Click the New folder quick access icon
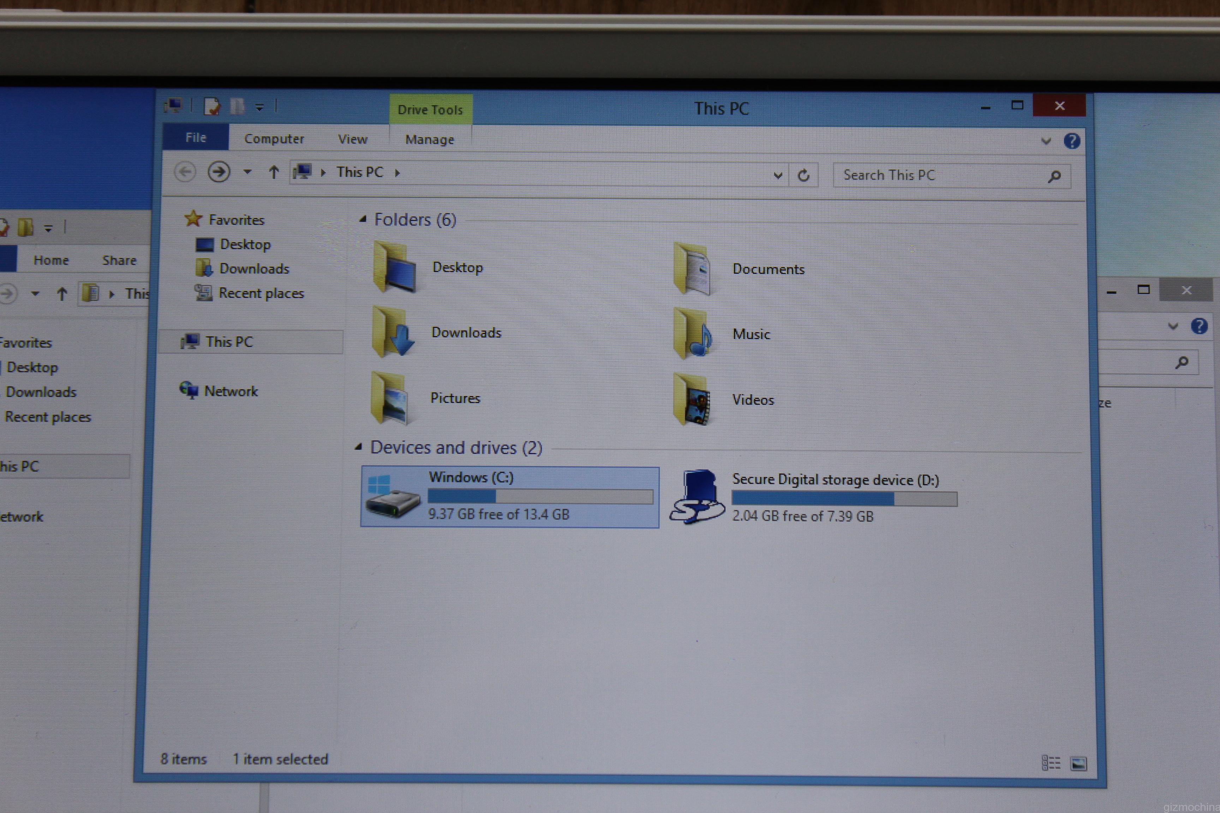Screen dimensions: 1220x813 (x=237, y=106)
